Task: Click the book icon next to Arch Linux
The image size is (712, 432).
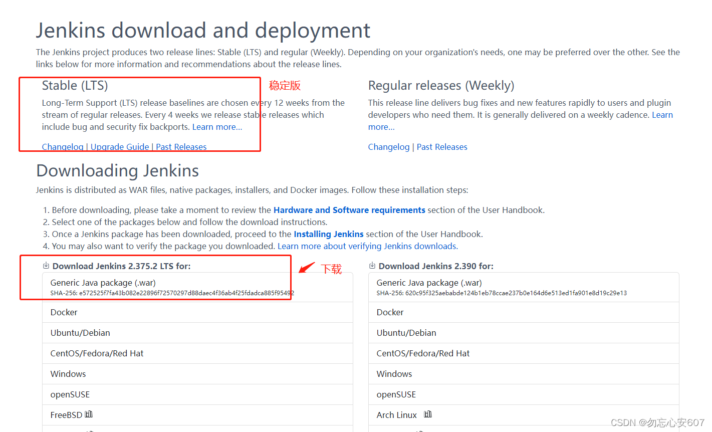Action: point(428,414)
